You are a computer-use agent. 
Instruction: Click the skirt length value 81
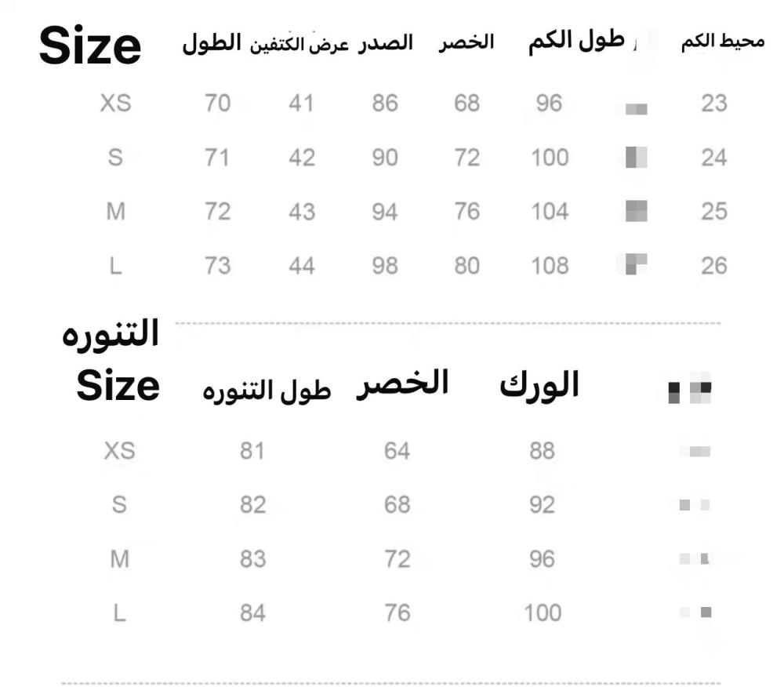point(253,451)
